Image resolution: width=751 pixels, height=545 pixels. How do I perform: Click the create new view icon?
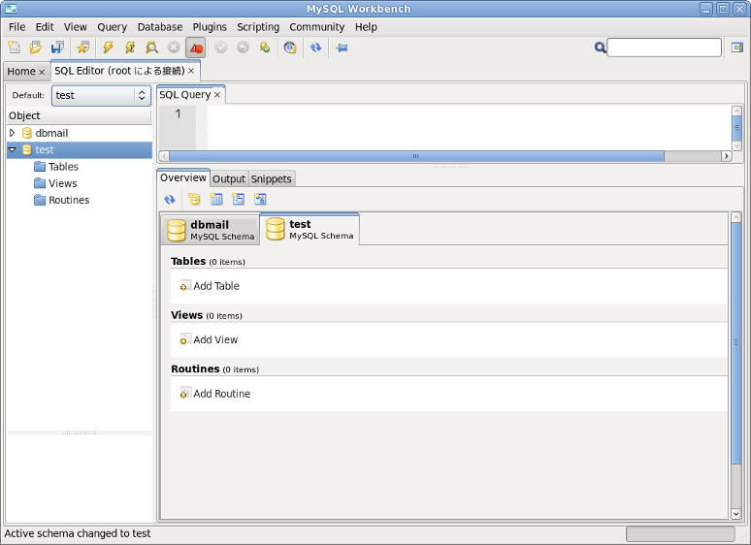[238, 199]
